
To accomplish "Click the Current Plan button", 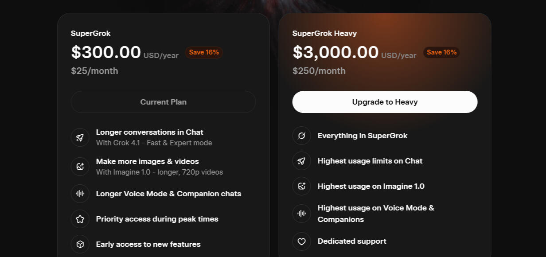I will [163, 102].
